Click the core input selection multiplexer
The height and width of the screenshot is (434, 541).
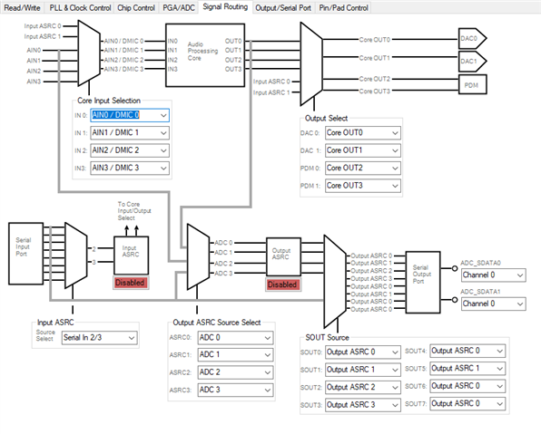pos(89,53)
